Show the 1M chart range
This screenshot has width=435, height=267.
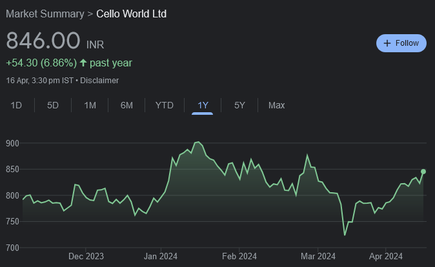click(90, 105)
